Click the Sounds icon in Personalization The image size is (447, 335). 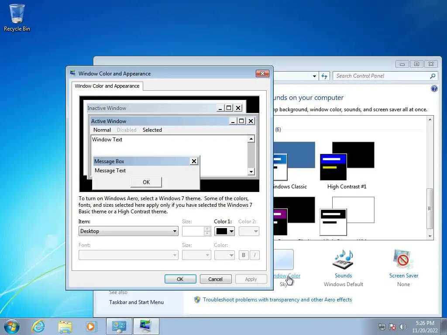343,259
